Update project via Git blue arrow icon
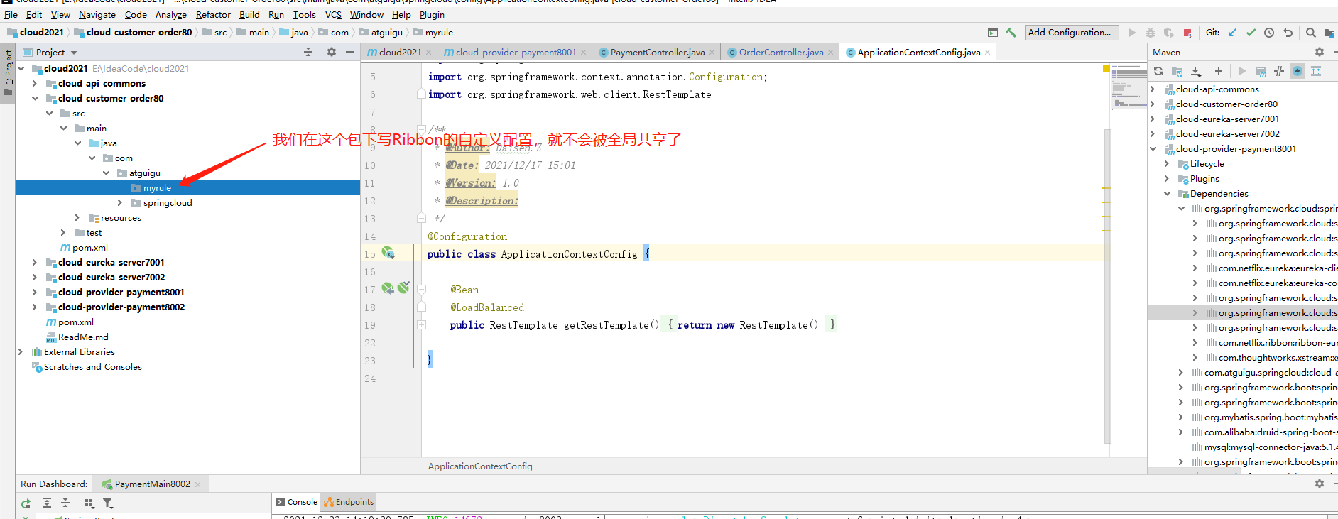Screen dimensions: 1338x519 1232,33
